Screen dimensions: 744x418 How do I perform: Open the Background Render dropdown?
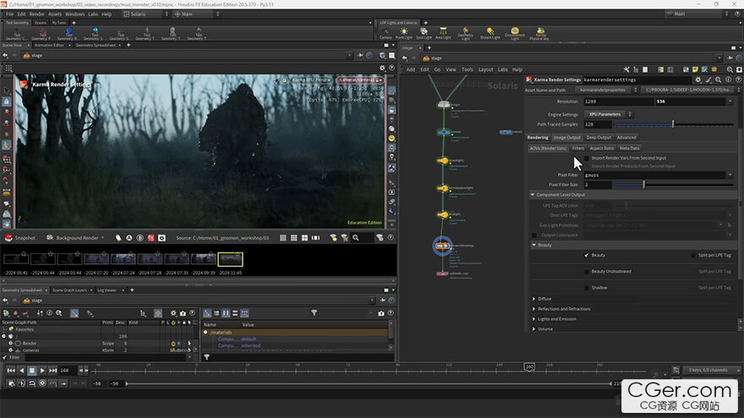coord(75,238)
